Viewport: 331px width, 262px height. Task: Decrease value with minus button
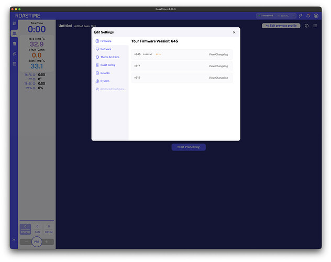[26, 242]
